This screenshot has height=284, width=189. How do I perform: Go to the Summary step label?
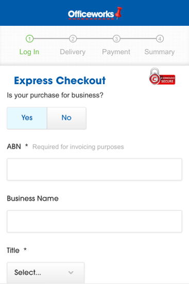click(x=160, y=52)
